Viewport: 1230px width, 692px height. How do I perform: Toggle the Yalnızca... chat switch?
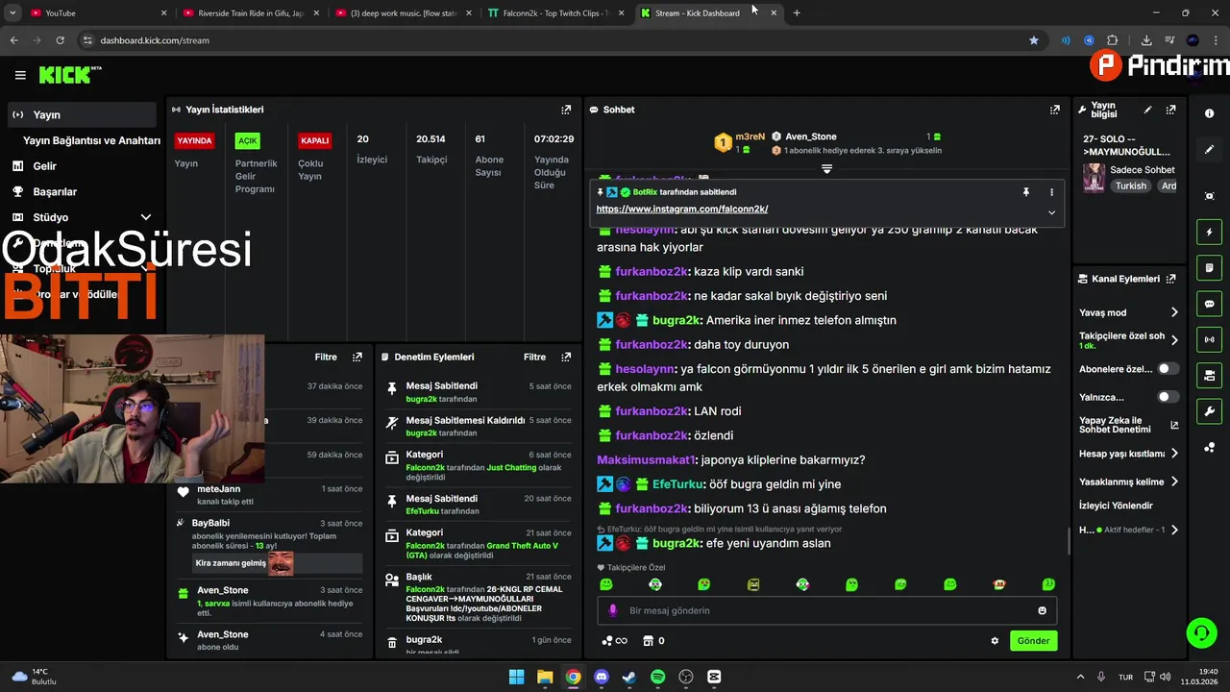click(1168, 397)
